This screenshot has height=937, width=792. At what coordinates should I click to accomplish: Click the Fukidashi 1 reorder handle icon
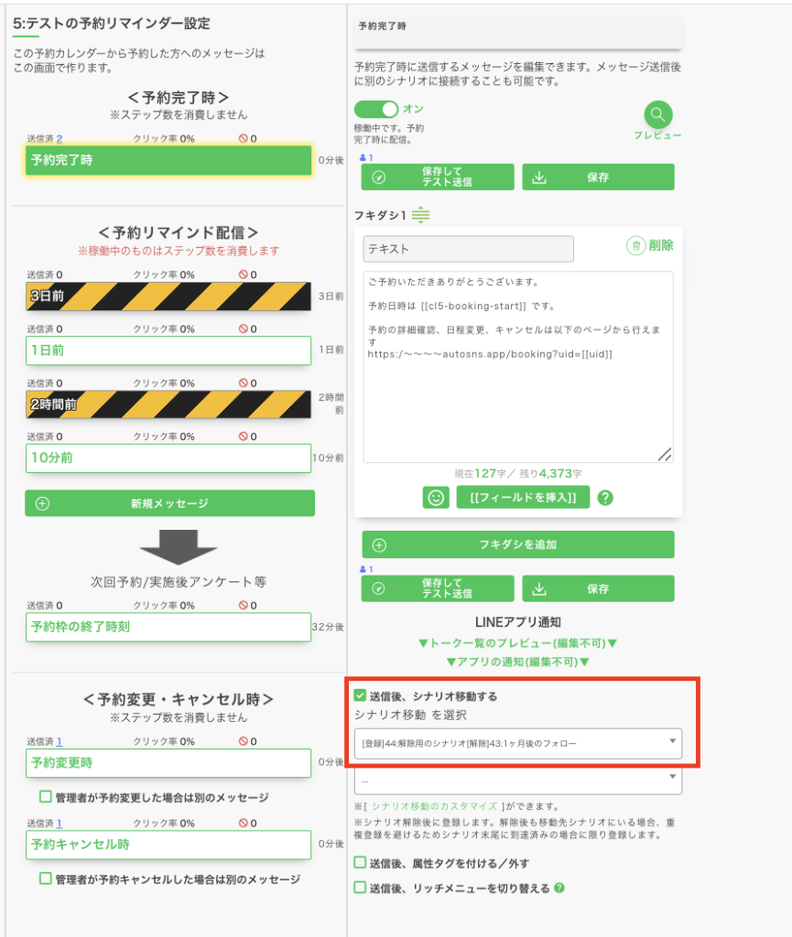[x=420, y=215]
